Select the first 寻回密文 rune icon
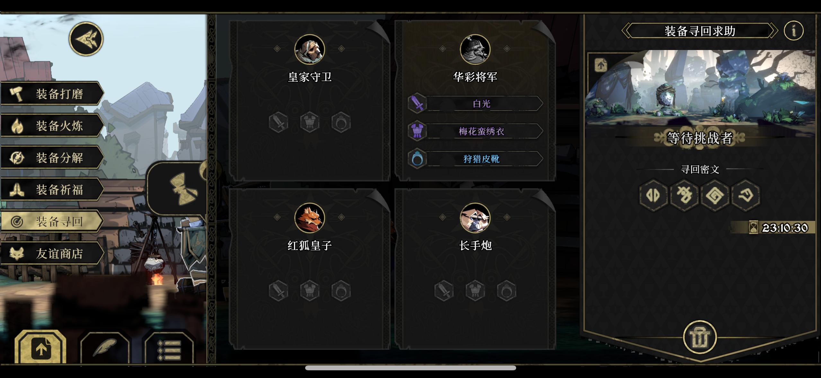Image resolution: width=821 pixels, height=378 pixels. tap(653, 195)
